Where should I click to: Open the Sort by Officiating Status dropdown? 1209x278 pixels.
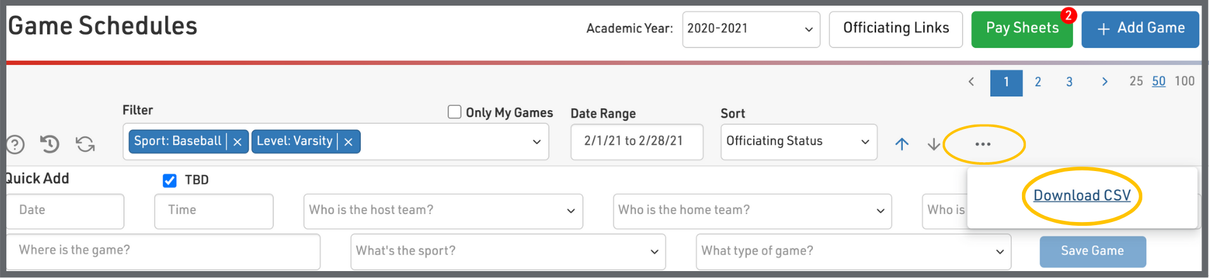pos(798,142)
